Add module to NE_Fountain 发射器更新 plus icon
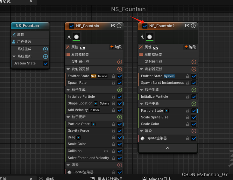The width and height of the screenshot is (233, 180). pyautogui.click(x=120, y=69)
